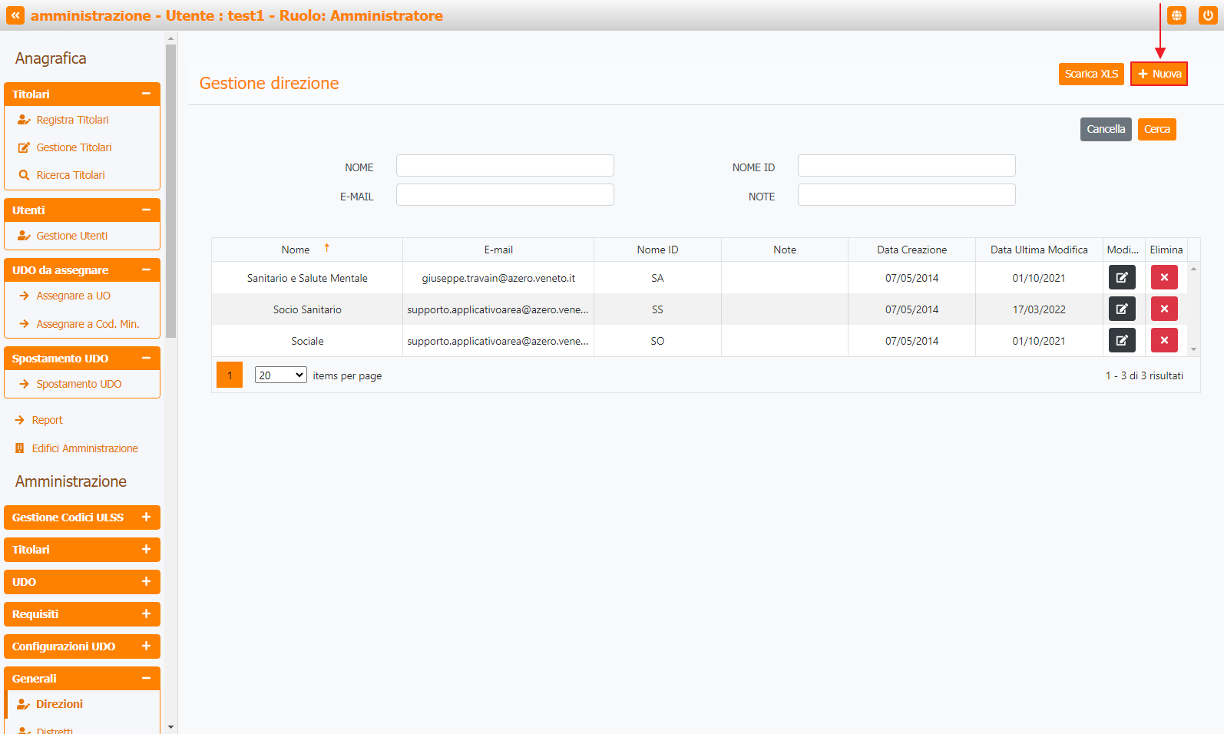Click into the E-MAIL search field

pos(504,195)
